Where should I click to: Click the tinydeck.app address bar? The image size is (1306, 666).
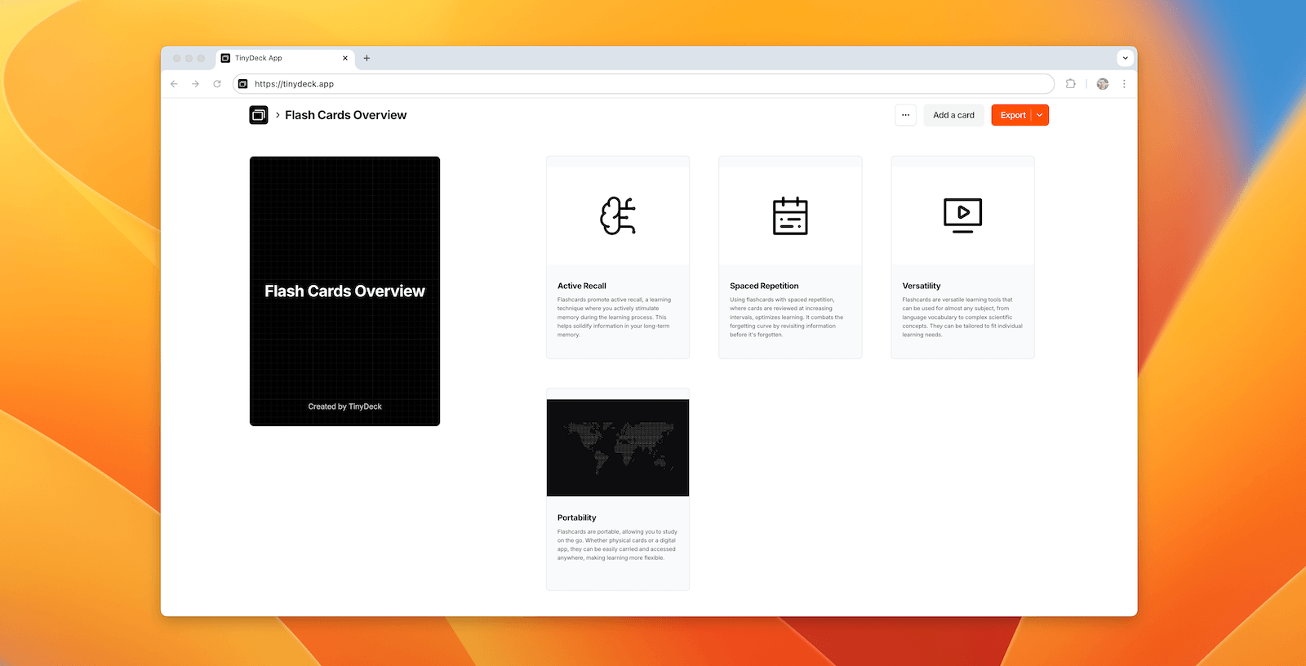(645, 84)
